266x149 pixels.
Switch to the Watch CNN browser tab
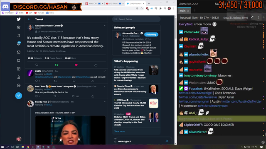tap(94, 3)
